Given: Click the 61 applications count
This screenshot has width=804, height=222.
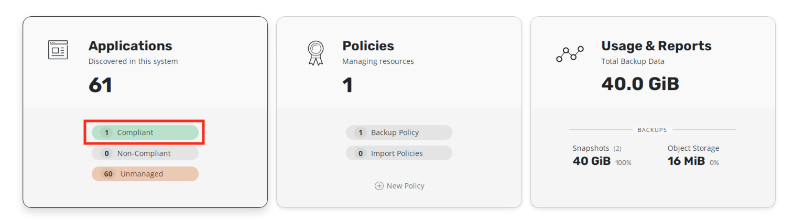Looking at the screenshot, I should click(100, 85).
